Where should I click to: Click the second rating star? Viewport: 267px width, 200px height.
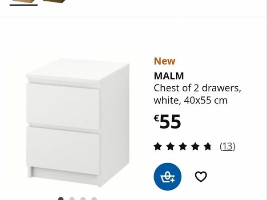pos(170,147)
